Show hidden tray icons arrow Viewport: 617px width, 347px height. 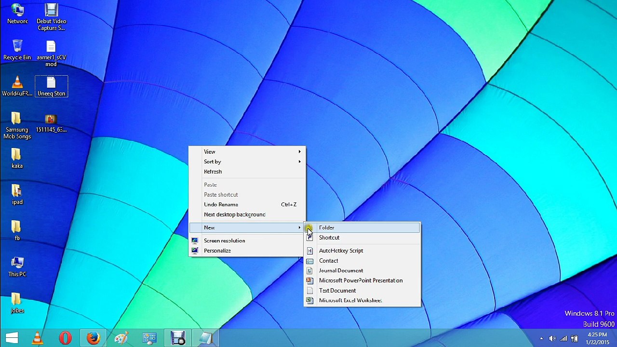point(541,338)
